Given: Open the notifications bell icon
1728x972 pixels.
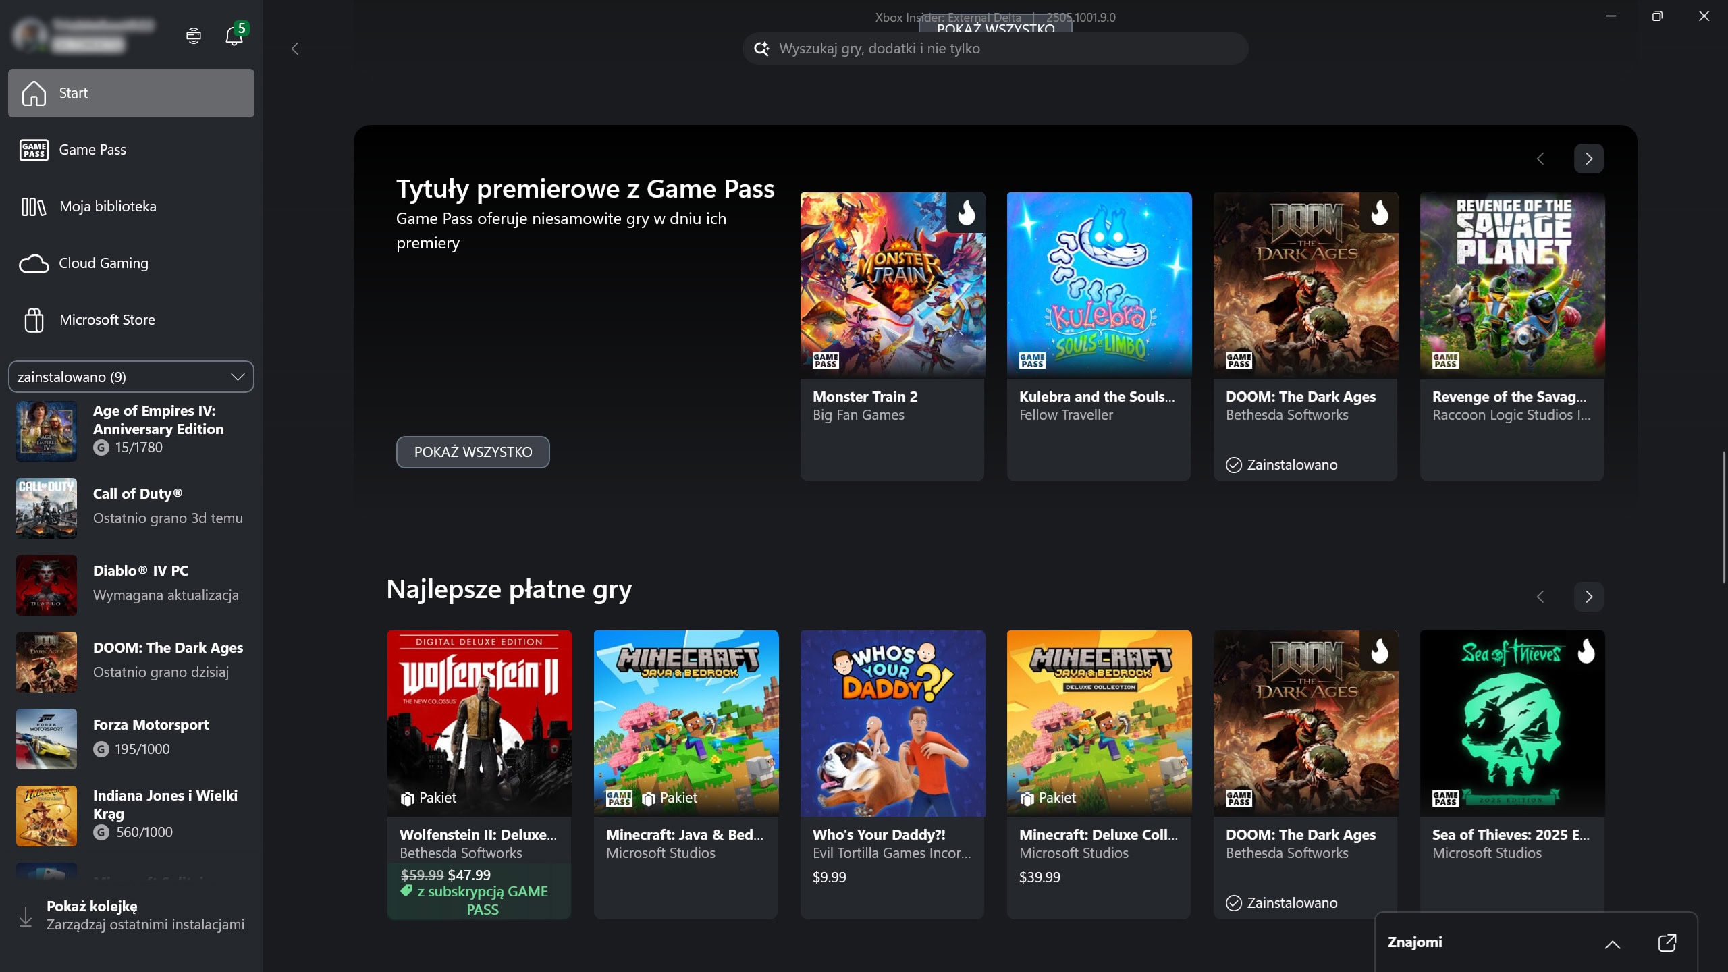Looking at the screenshot, I should 234,36.
